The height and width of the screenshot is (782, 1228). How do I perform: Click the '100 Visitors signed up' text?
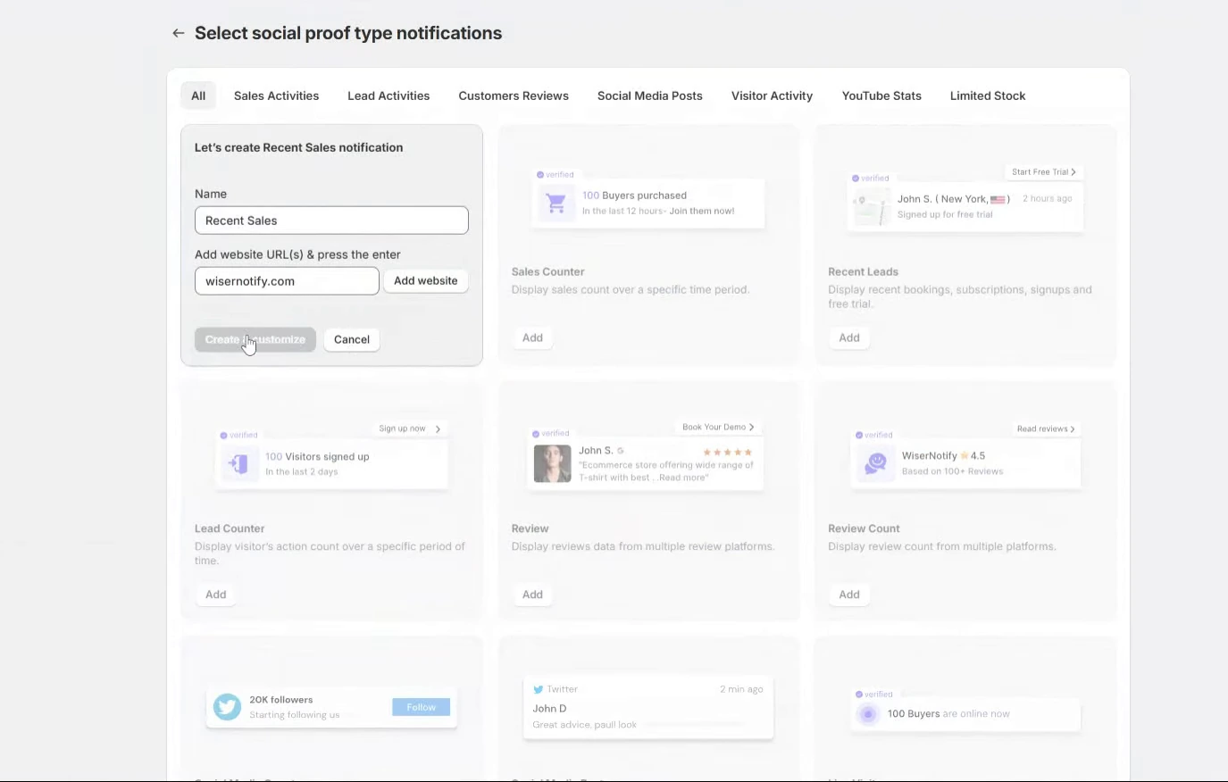pyautogui.click(x=317, y=456)
